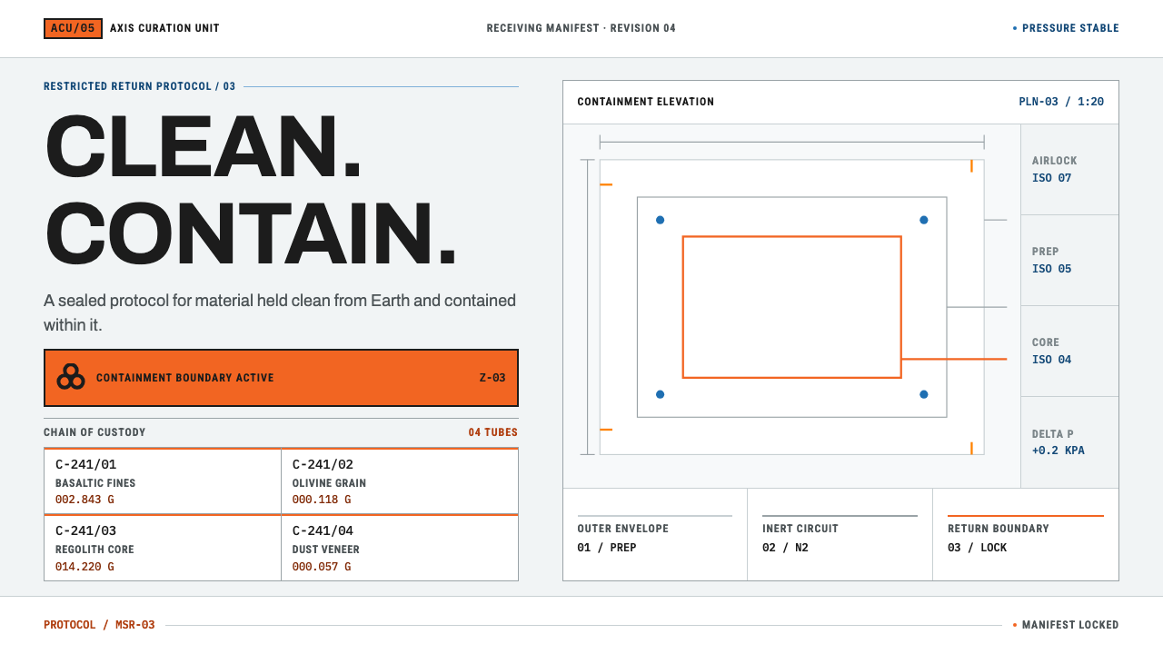This screenshot has width=1163, height=654.
Task: Open the C-241/01 Basaltic Fines tube card
Action: pyautogui.click(x=163, y=481)
